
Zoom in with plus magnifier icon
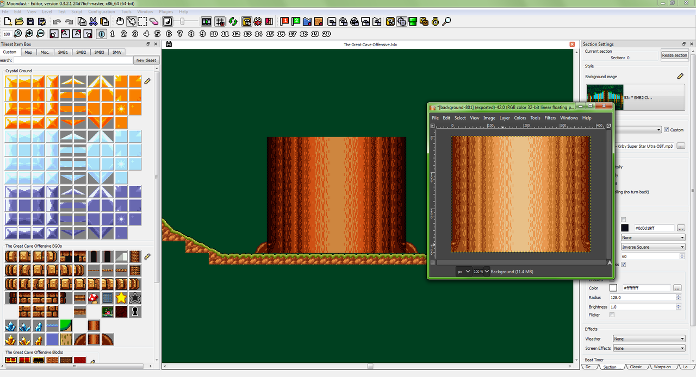tap(29, 34)
